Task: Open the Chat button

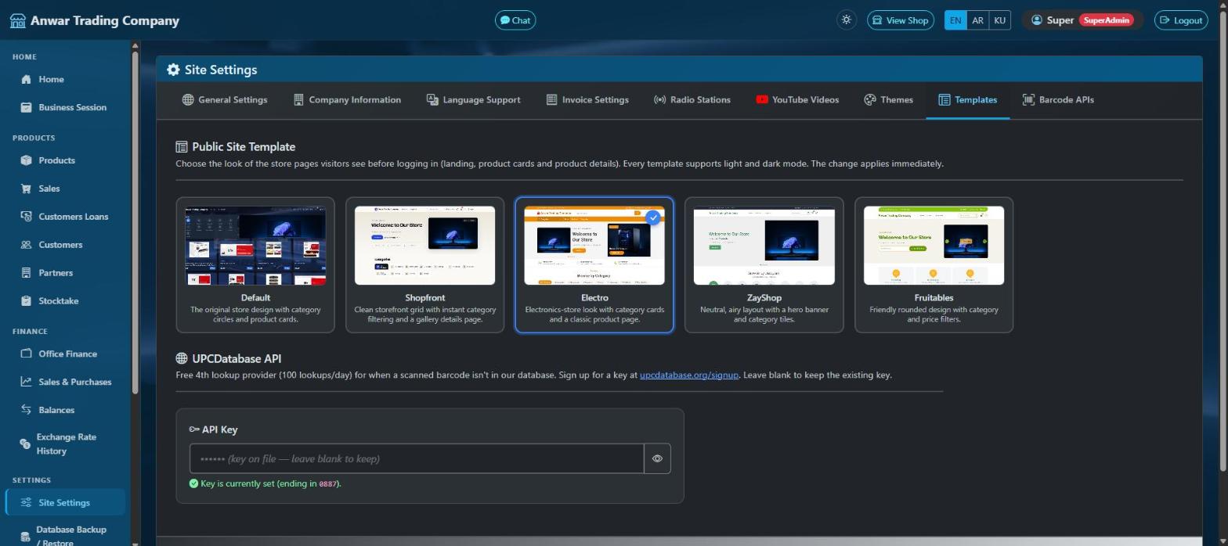Action: pyautogui.click(x=515, y=20)
